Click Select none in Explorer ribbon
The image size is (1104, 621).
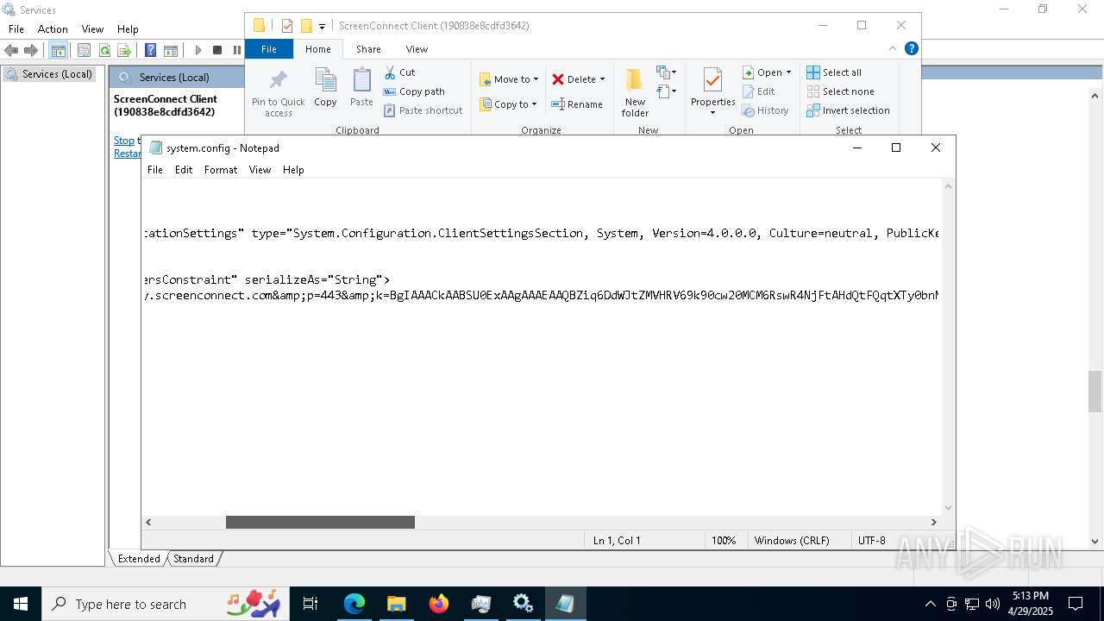pos(841,91)
